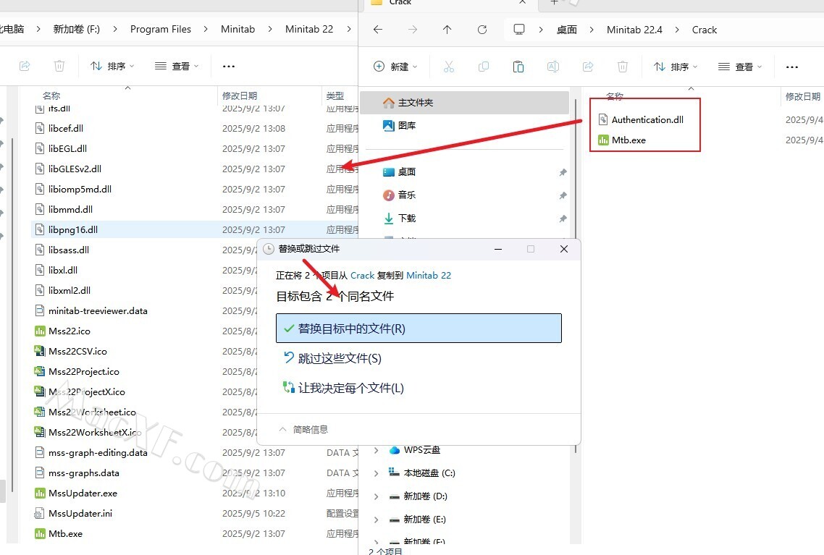Image resolution: width=824 pixels, height=555 pixels.
Task: Sort by 名称 column in Minitab 22 window
Action: pyautogui.click(x=51, y=96)
